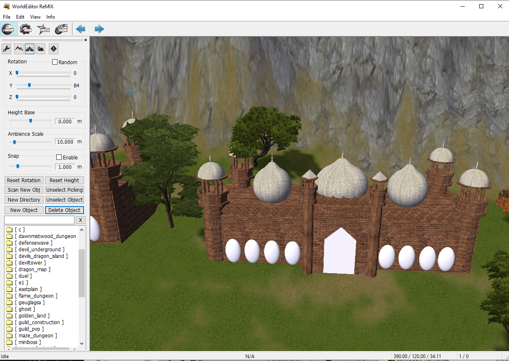This screenshot has width=509, height=361.
Task: Open the environment cloud tool panel
Action: tap(40, 49)
